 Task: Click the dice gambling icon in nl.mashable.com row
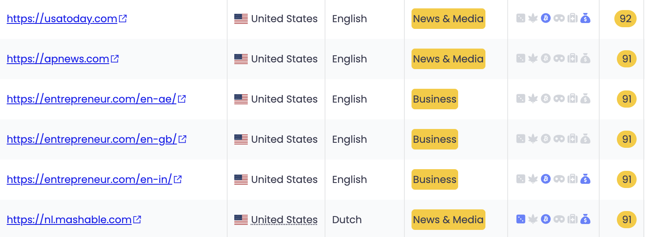(521, 219)
